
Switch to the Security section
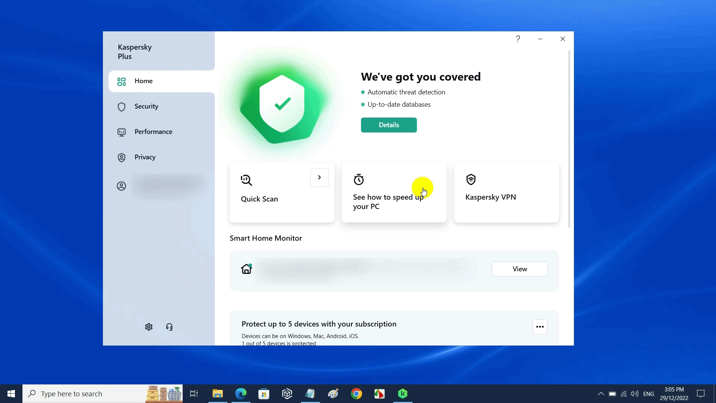tap(146, 106)
